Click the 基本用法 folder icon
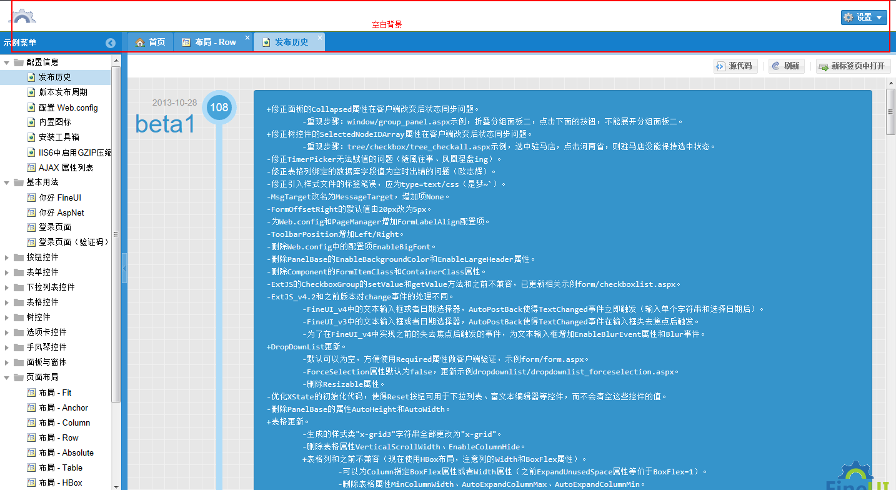The image size is (896, 490). (19, 182)
